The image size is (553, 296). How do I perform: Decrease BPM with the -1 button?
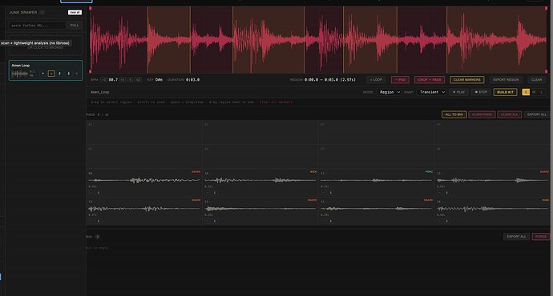coord(103,80)
